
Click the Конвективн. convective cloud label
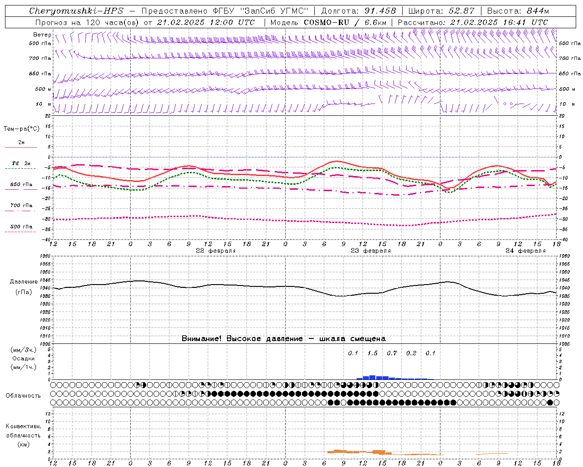point(23,426)
